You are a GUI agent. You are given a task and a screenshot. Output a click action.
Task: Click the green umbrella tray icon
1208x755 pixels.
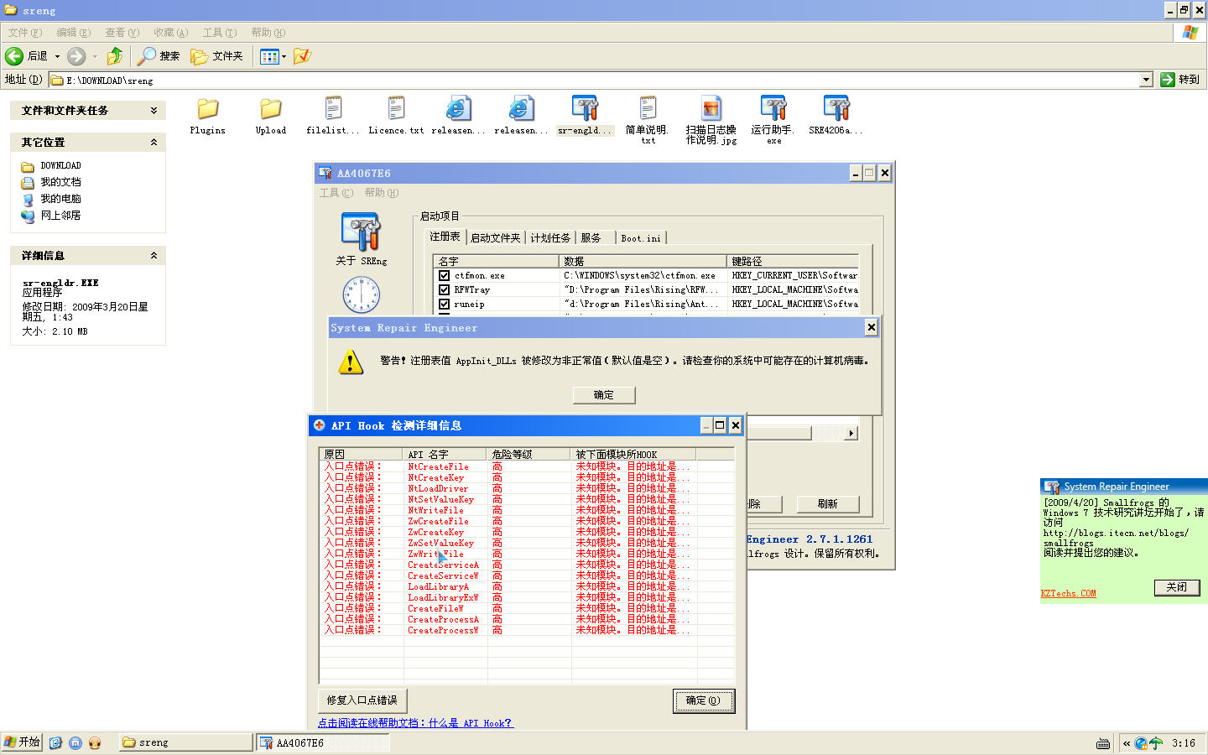point(1156,743)
